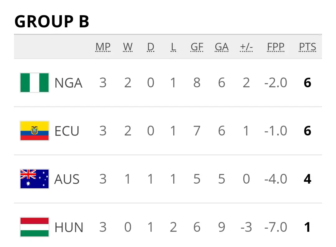Open the HUN team link
Viewport: 336px width, 247px height.
(69, 227)
